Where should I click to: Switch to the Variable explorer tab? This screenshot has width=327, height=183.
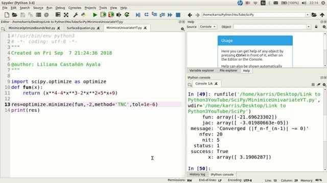coord(201,71)
